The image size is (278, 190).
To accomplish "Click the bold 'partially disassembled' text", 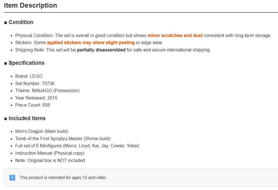I will coord(101,50).
